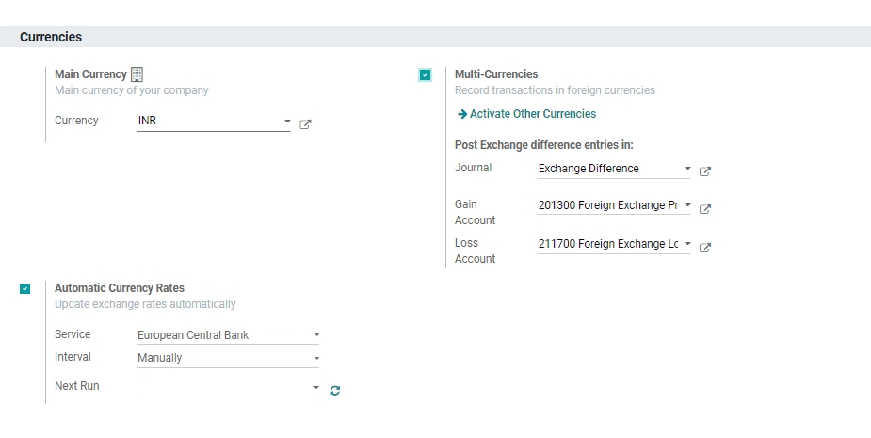Open external link for Gain Account
Viewport: 871px width, 438px height.
705,209
